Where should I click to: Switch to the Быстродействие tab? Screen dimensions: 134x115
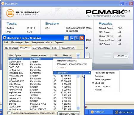pos(41,48)
